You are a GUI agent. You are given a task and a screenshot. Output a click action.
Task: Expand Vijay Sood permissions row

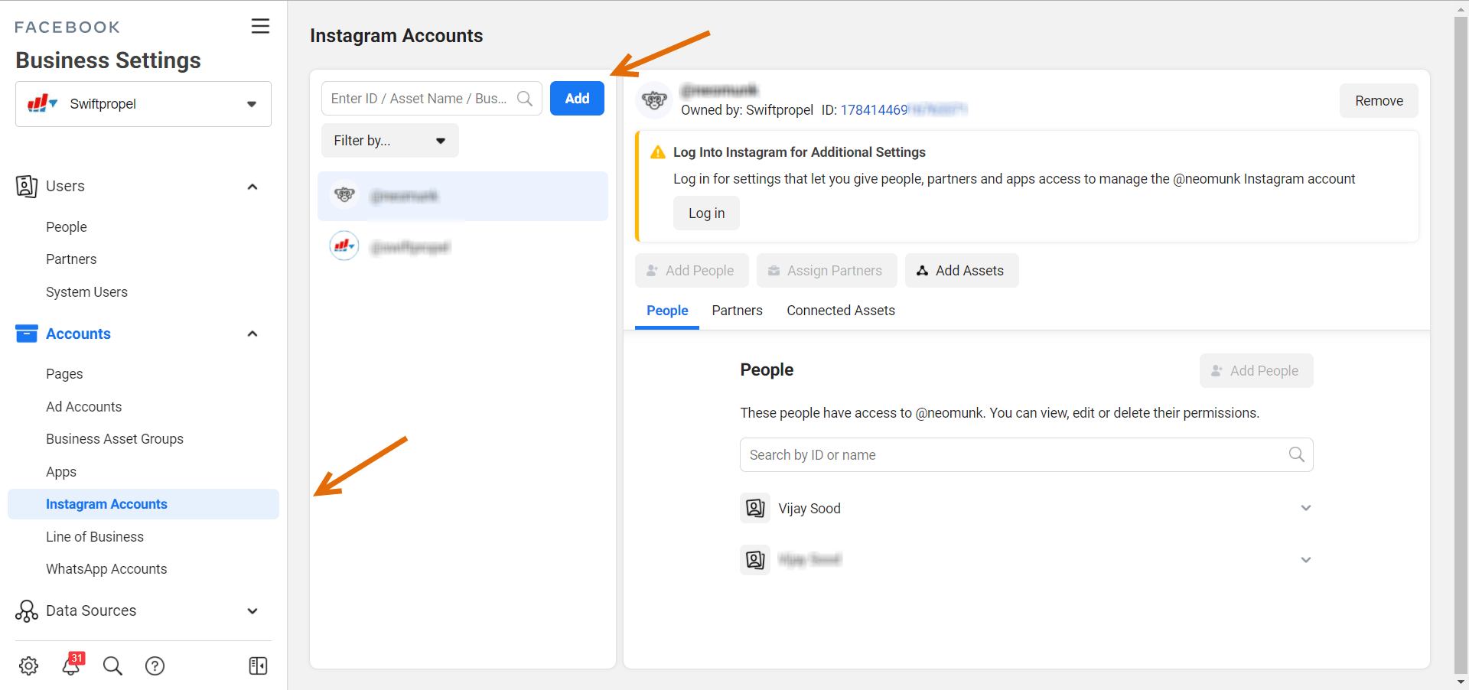click(1305, 508)
